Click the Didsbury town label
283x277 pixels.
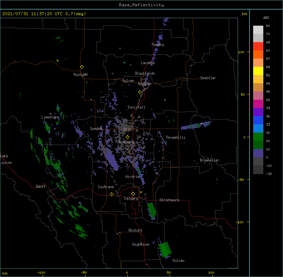point(126,142)
